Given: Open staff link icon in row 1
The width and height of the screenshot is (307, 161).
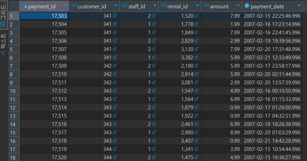Looking at the screenshot, I should click(x=154, y=16).
